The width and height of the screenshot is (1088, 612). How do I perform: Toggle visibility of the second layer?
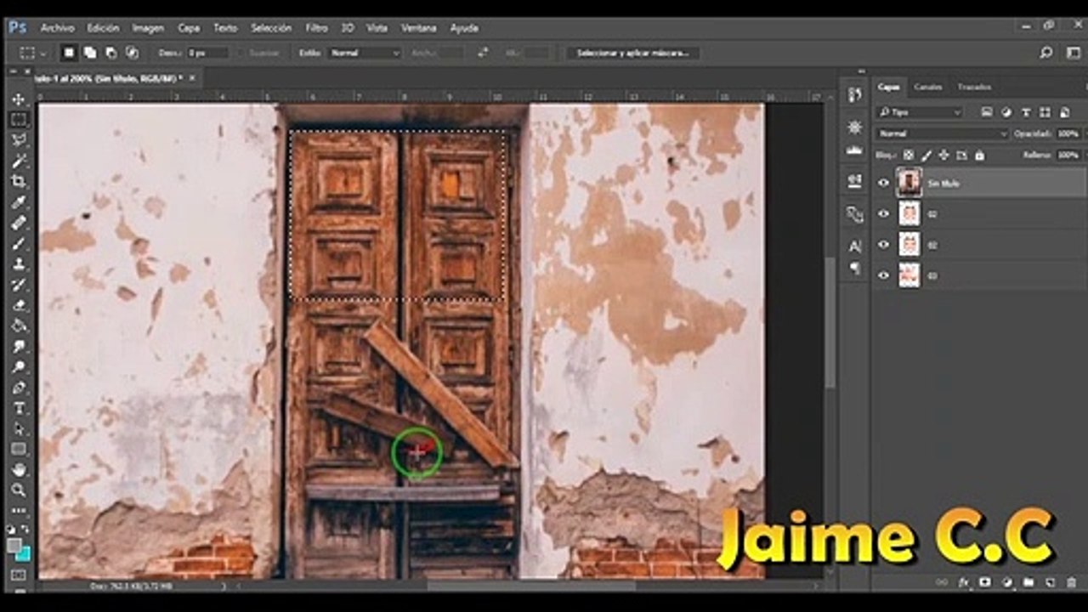pos(884,214)
